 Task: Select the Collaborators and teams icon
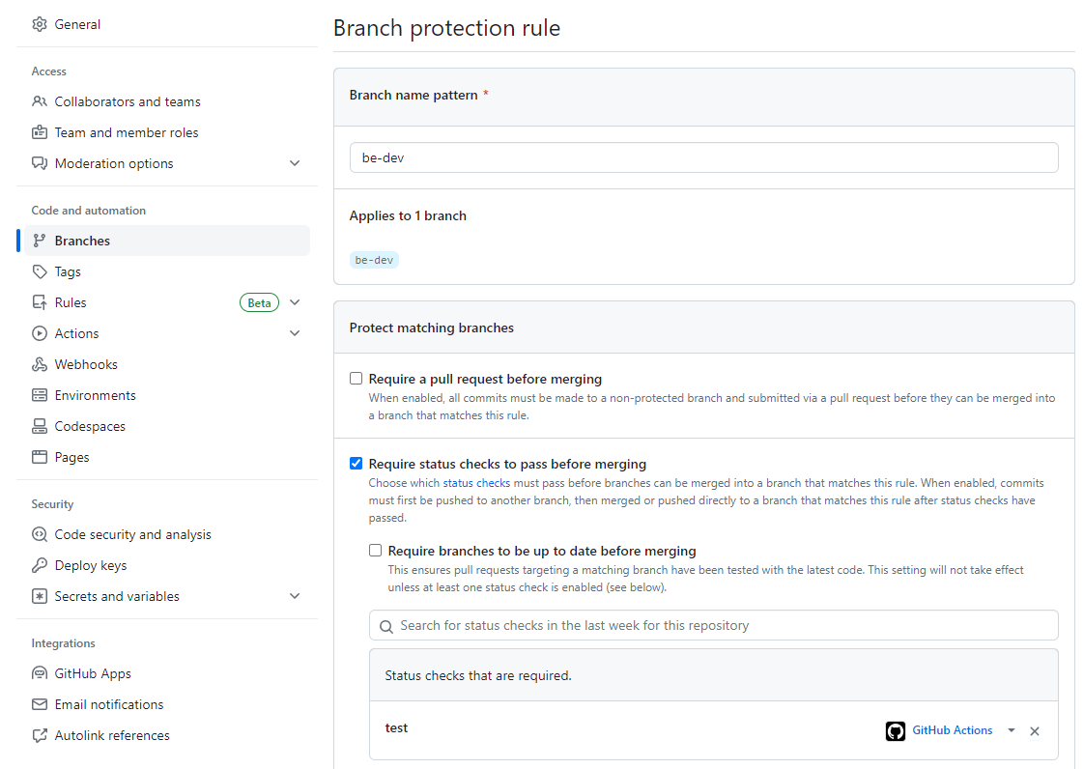point(39,100)
